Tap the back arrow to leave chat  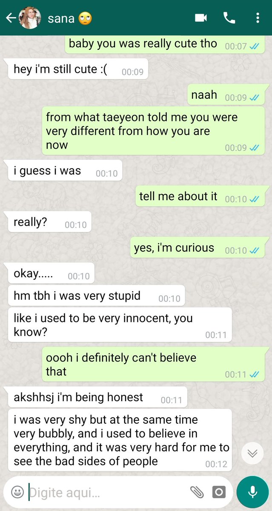click(x=11, y=18)
